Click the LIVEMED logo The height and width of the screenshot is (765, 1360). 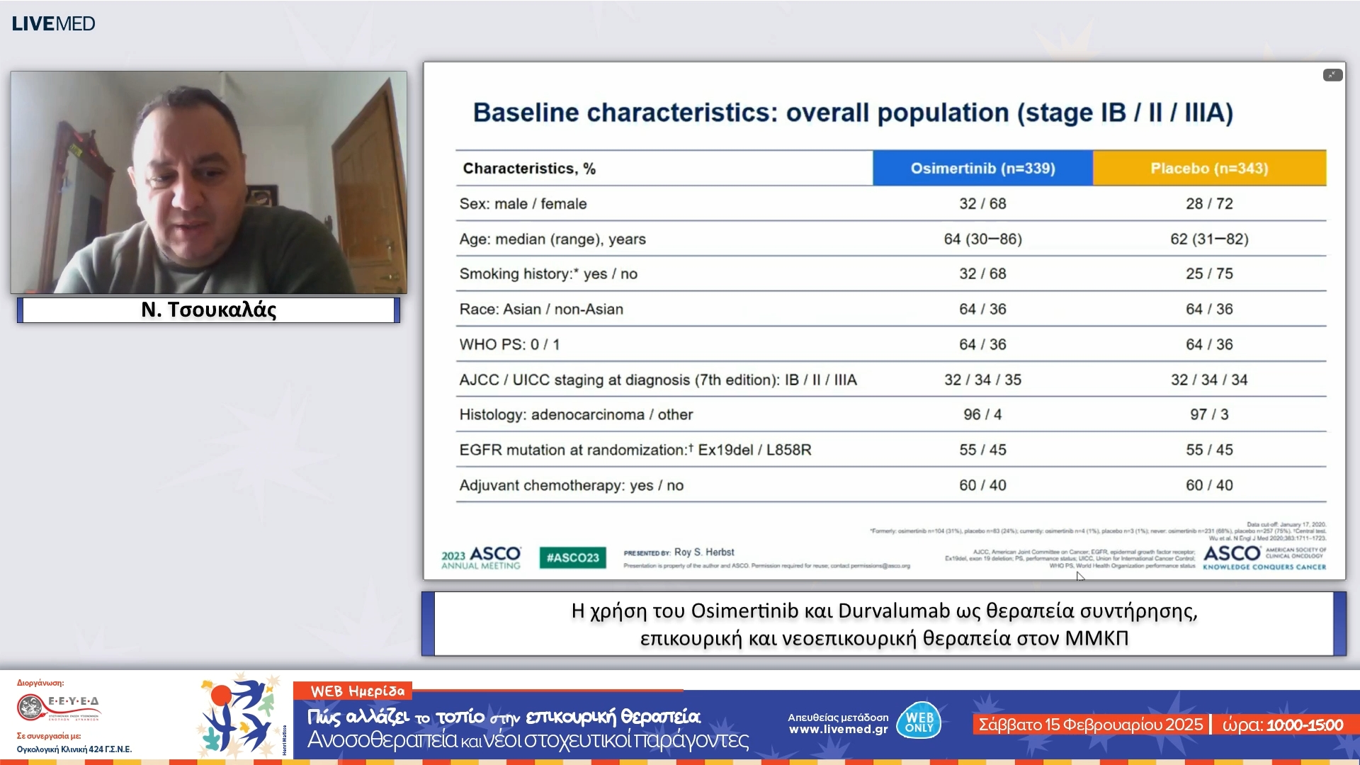click(x=53, y=23)
